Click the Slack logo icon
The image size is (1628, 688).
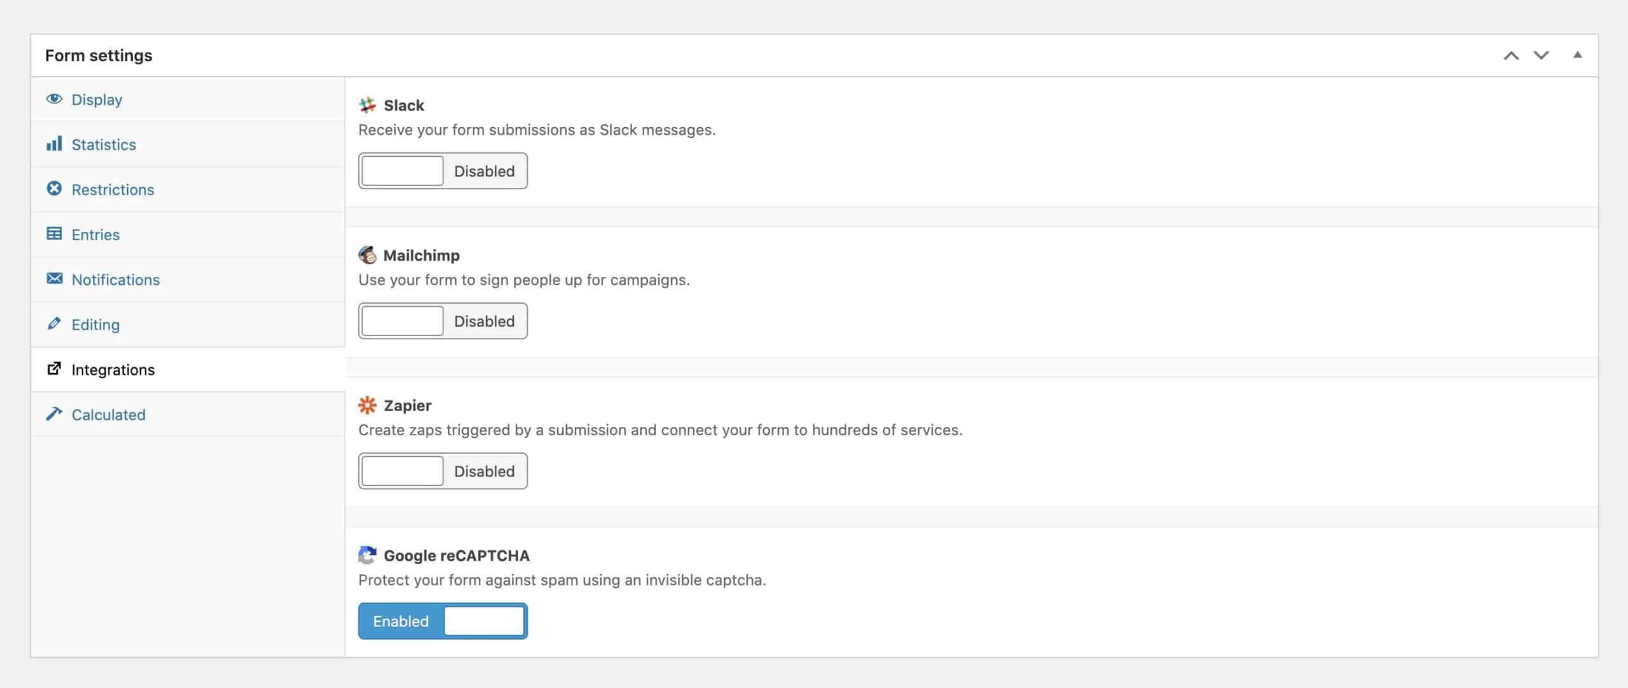point(368,105)
